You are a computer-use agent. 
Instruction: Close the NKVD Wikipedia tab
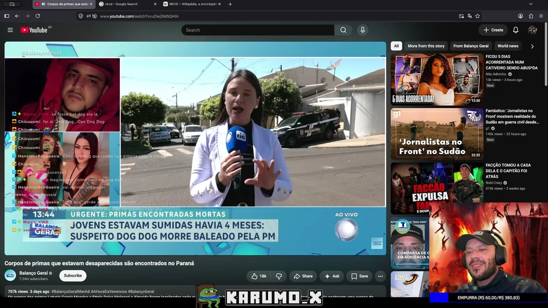[x=219, y=4]
